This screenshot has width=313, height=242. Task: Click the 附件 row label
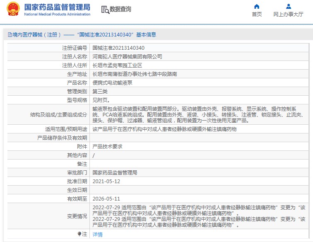(x=82, y=147)
